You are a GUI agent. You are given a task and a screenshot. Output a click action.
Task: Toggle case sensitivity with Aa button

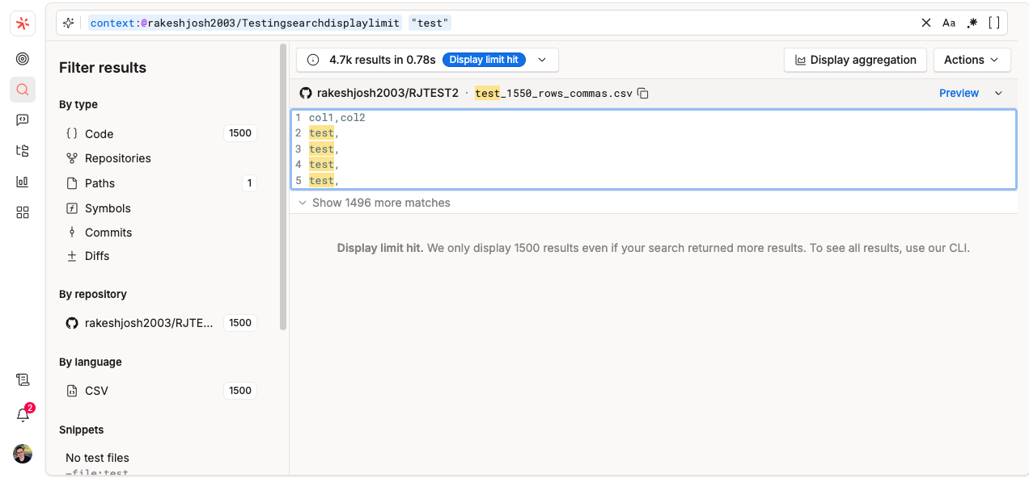[x=949, y=23]
